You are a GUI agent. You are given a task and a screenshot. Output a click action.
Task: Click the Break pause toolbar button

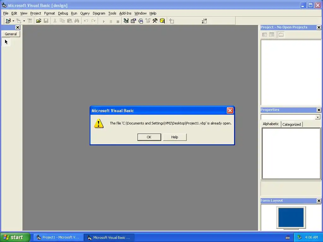pyautogui.click(x=111, y=21)
